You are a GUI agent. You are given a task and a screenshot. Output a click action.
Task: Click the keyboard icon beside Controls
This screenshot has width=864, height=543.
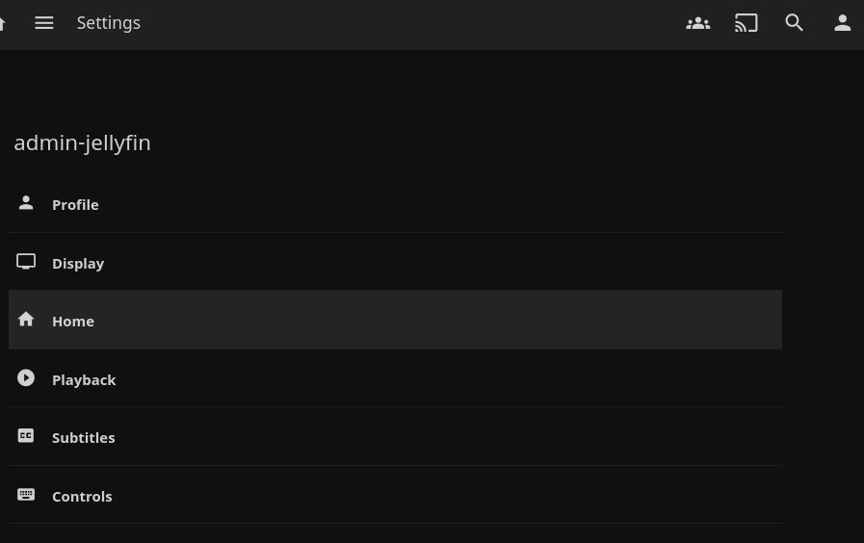pos(26,495)
